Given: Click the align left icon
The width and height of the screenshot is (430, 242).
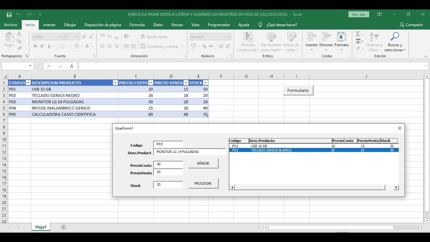Looking at the screenshot, I should 103,46.
